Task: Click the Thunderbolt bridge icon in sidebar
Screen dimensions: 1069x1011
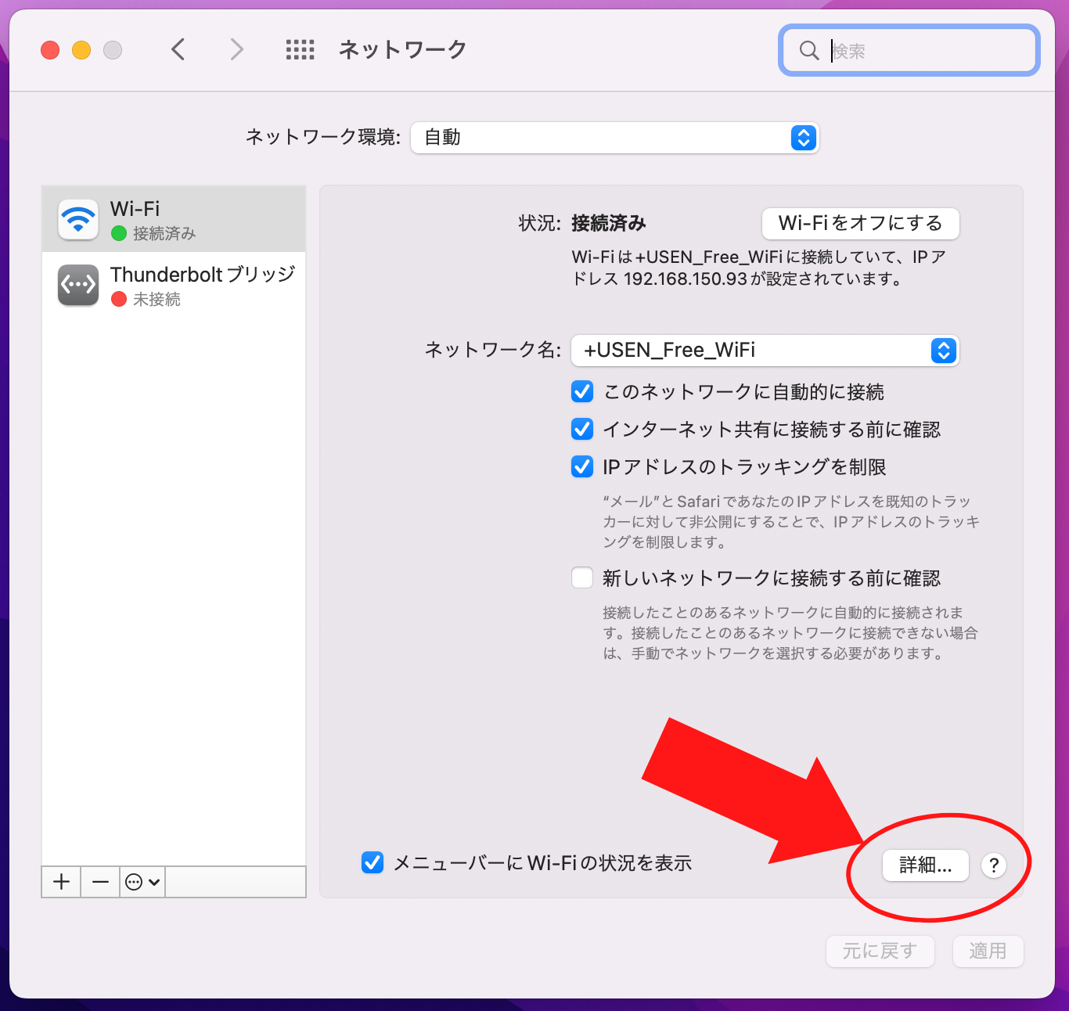Action: tap(78, 285)
